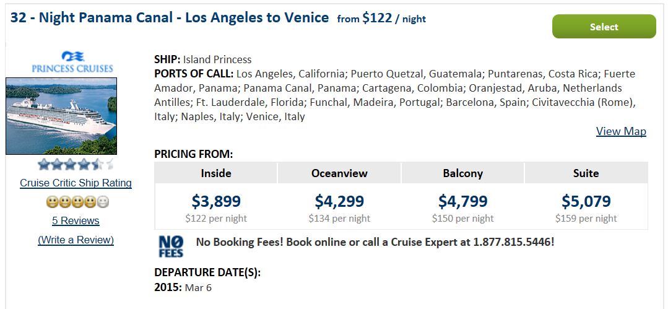The image size is (668, 309).
Task: Click the Mar 6 departure date
Action: tap(198, 288)
